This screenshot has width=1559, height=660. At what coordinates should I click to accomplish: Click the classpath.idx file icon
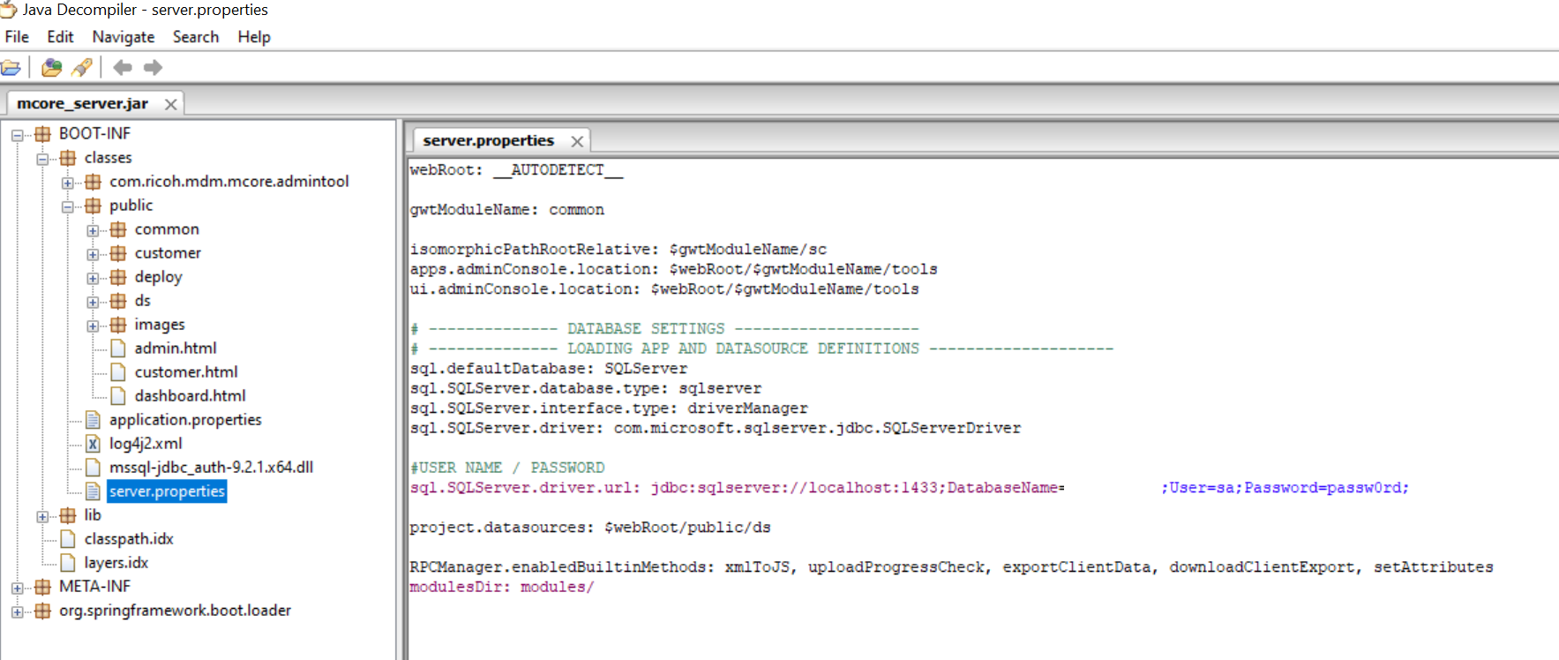[x=68, y=539]
